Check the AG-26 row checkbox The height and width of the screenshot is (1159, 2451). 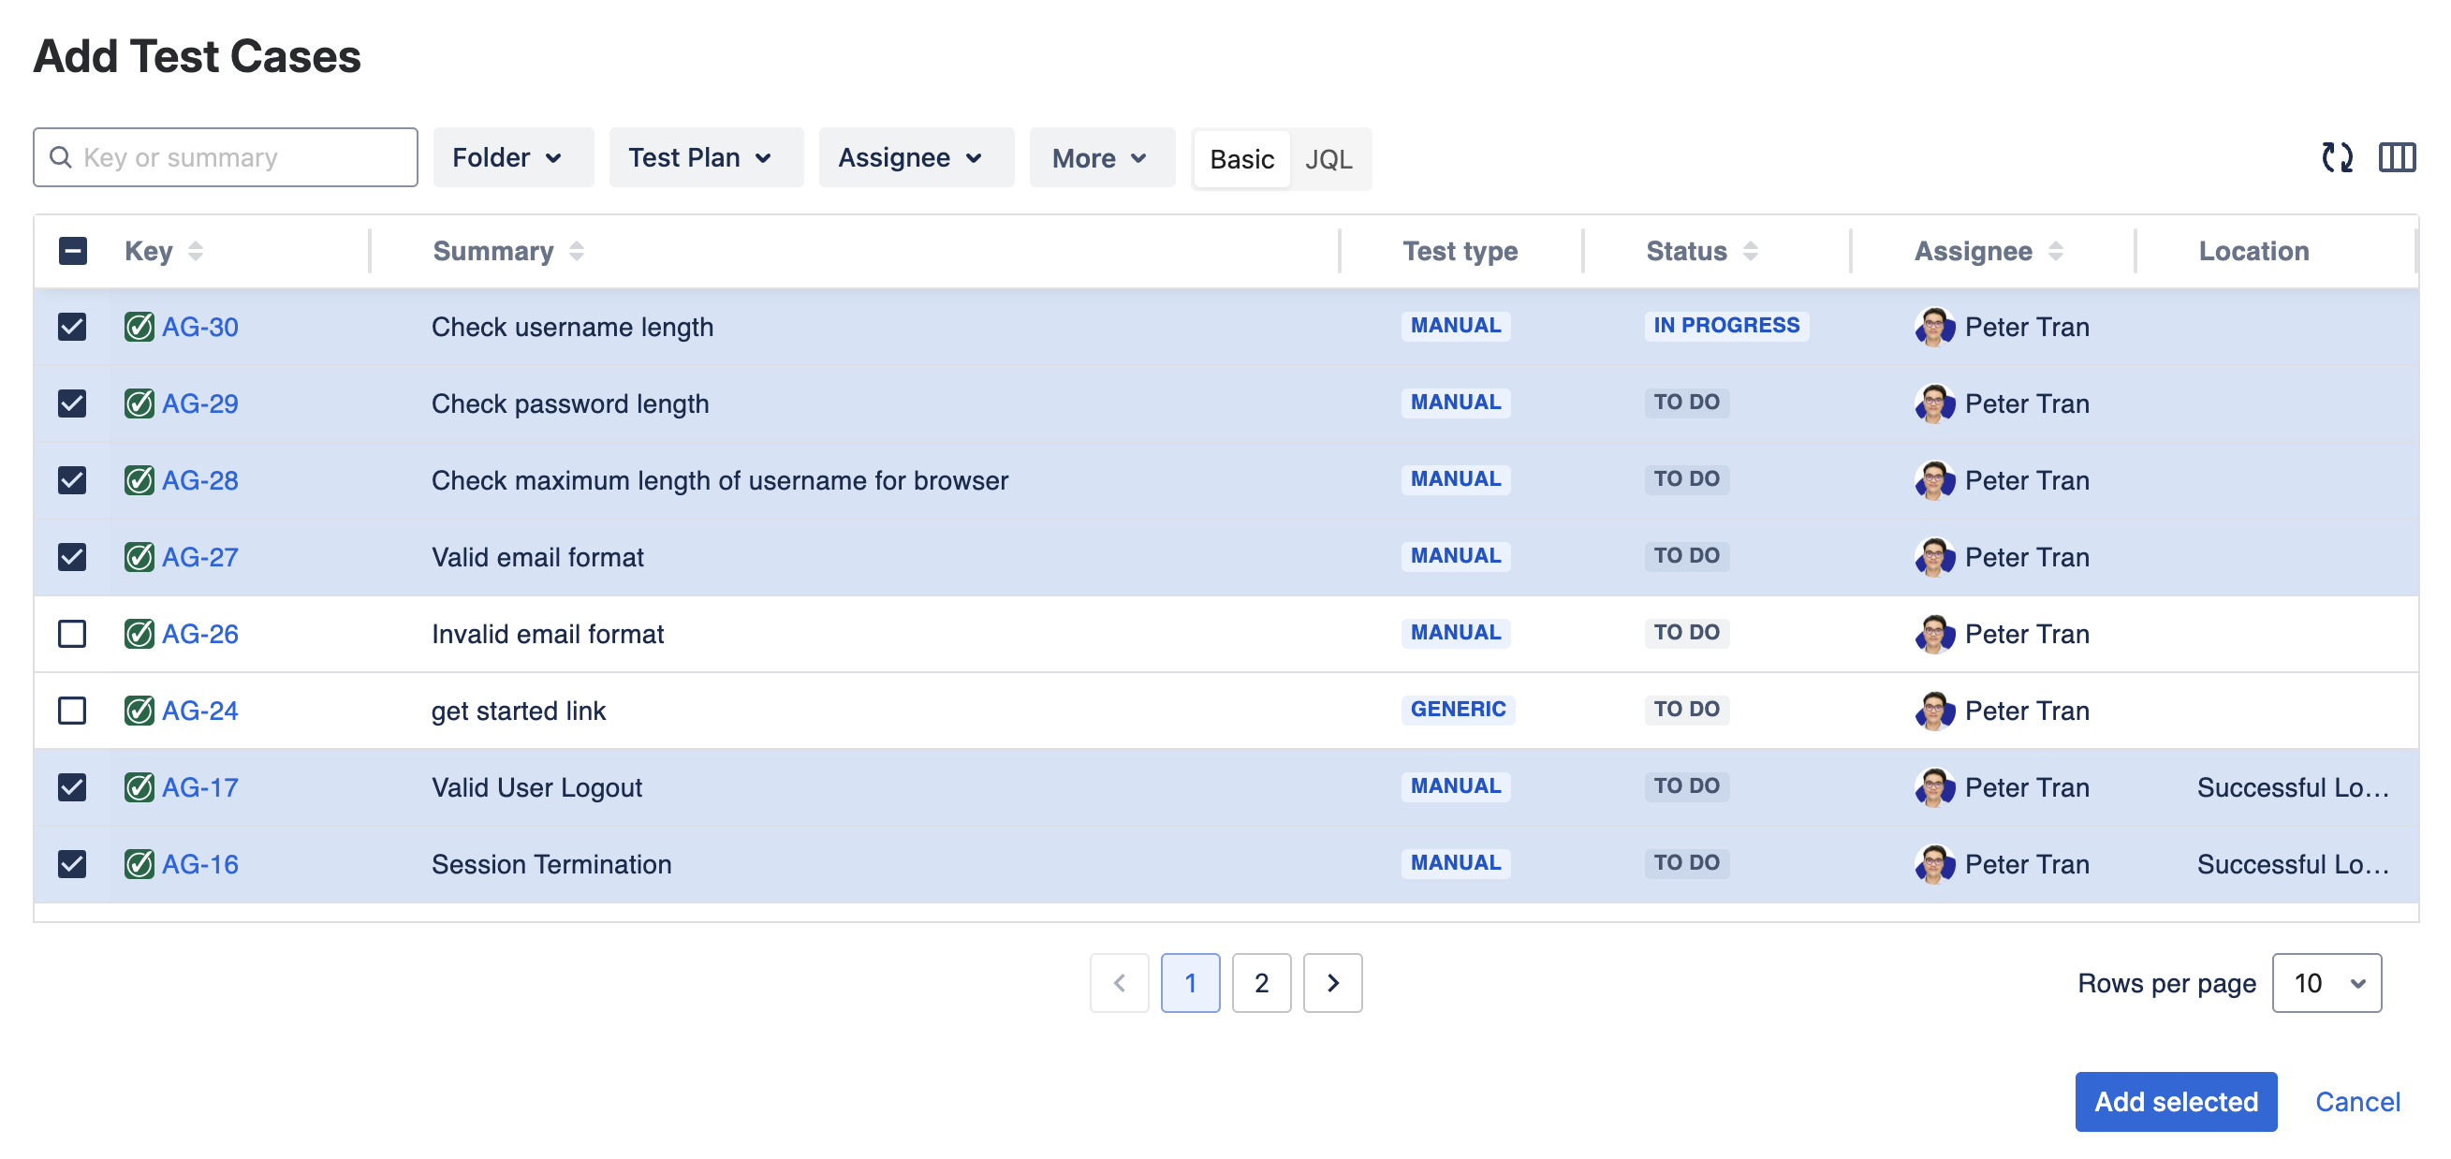click(x=72, y=634)
